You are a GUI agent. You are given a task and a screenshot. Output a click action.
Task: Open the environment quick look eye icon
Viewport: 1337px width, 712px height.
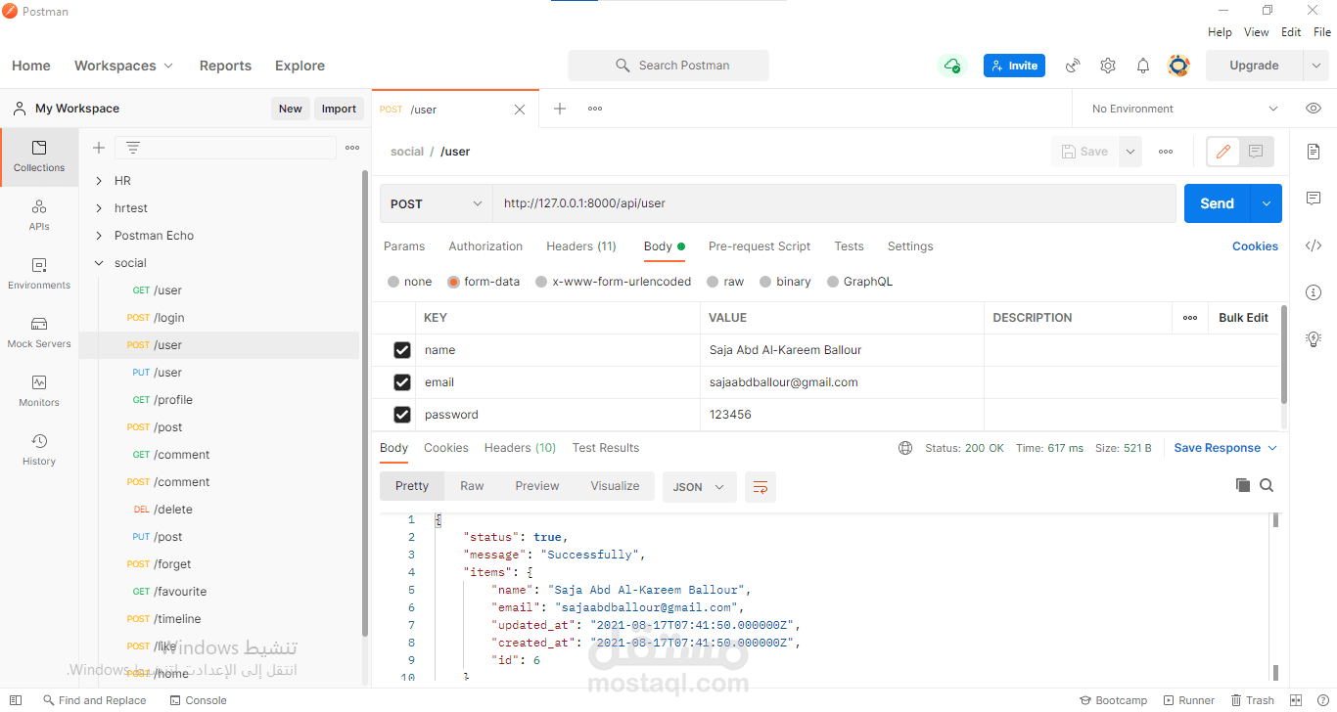tap(1314, 109)
